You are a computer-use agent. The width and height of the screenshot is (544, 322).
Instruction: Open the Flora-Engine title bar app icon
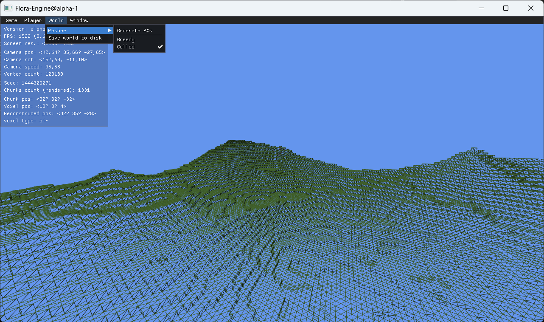[8, 8]
